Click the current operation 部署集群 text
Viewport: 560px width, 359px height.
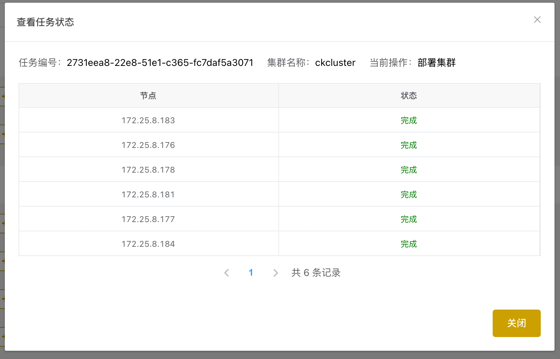pyautogui.click(x=436, y=63)
